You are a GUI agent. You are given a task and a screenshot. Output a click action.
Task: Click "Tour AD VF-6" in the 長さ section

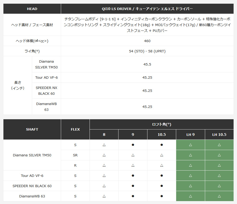tap(46, 77)
